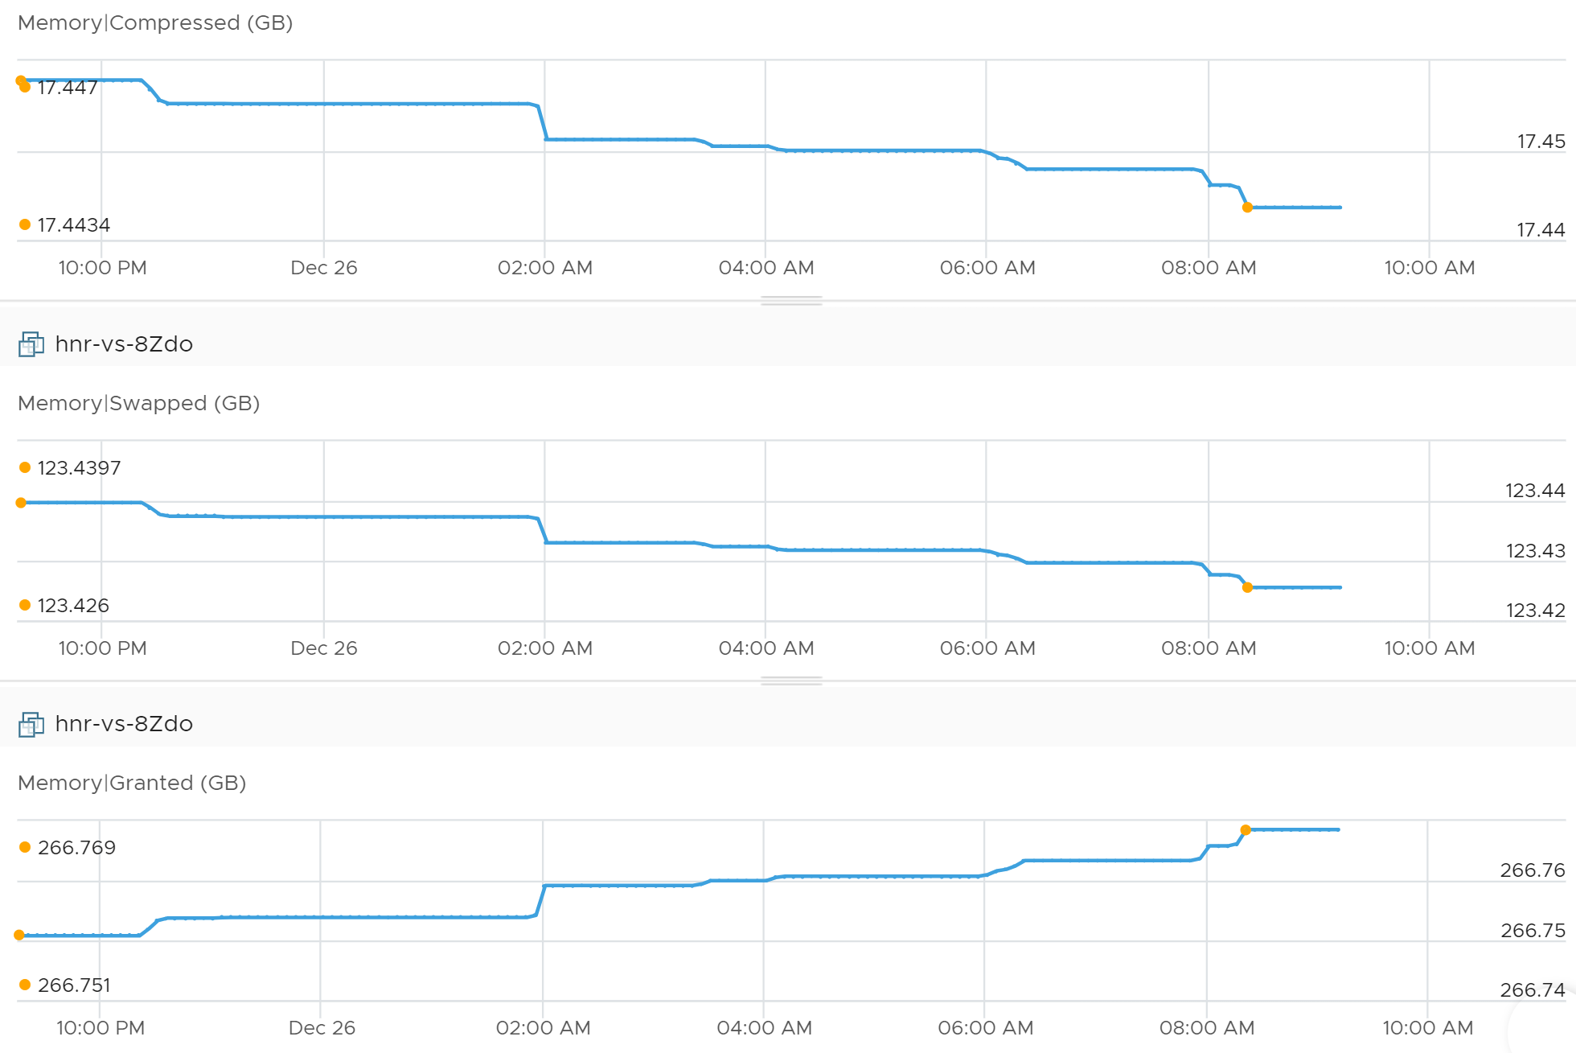This screenshot has width=1576, height=1053.
Task: Click the resize grip below the Compressed chart
Action: tap(791, 301)
